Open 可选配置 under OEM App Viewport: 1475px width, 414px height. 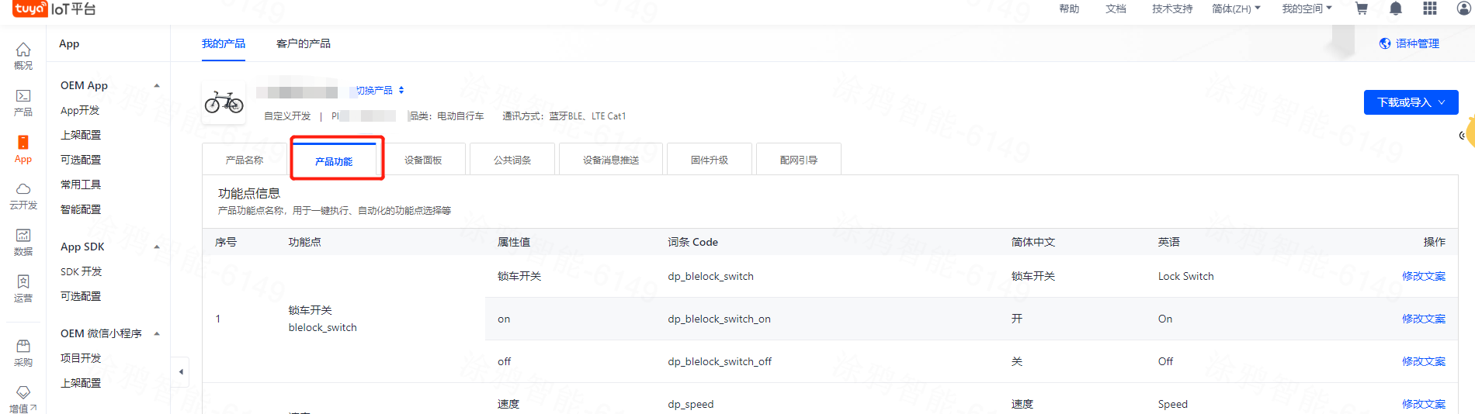(x=81, y=160)
